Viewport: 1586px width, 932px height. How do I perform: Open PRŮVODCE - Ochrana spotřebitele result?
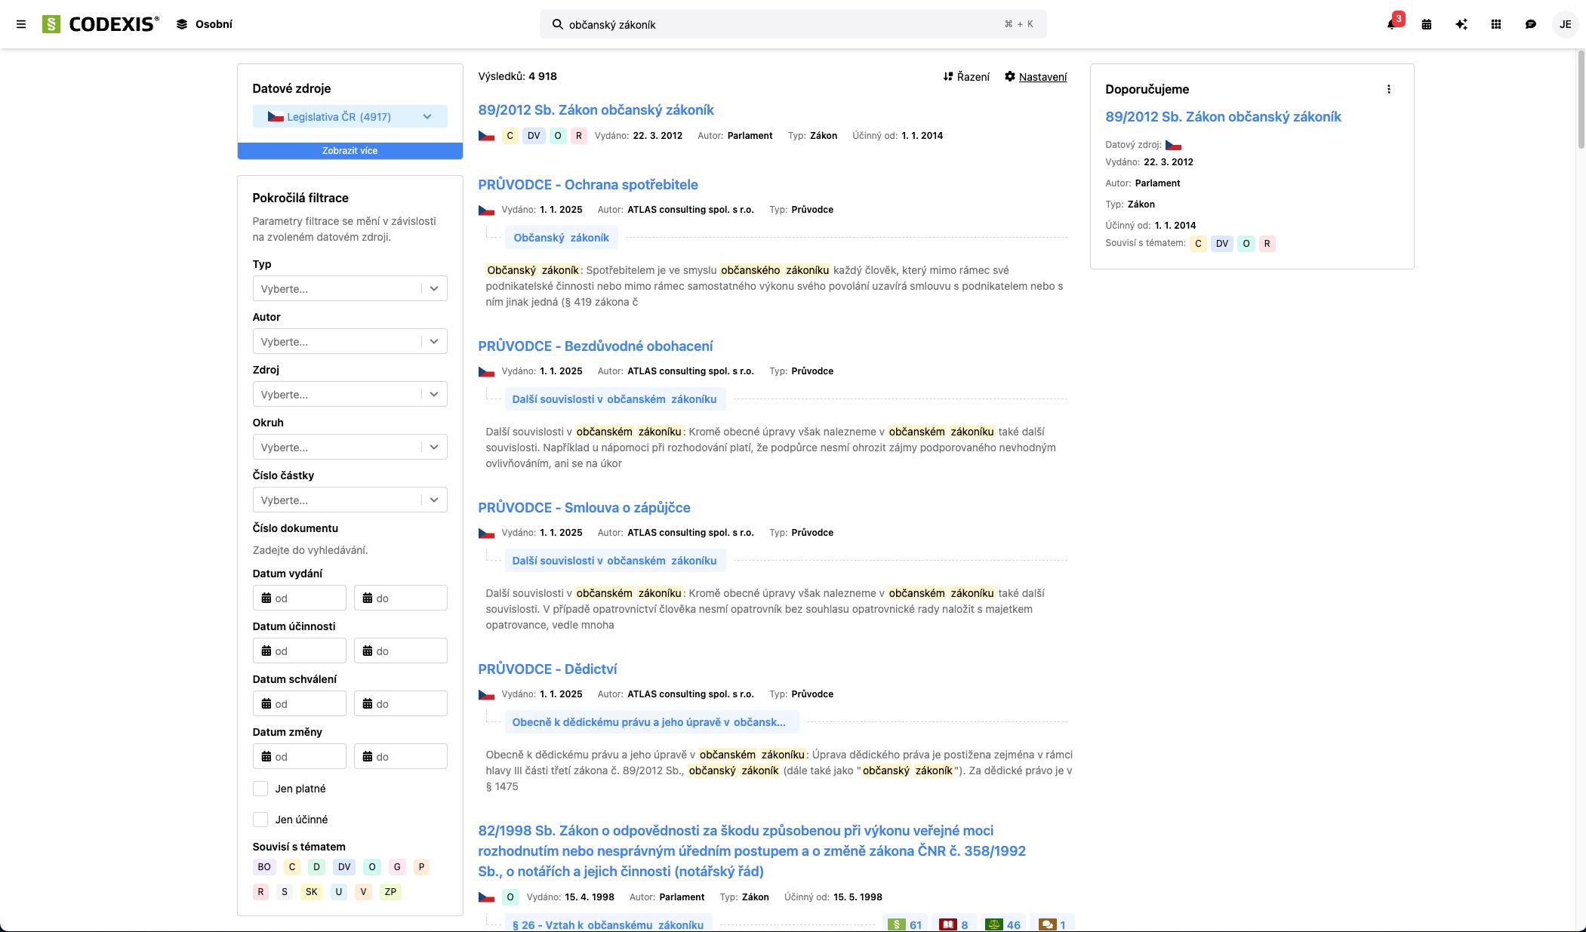point(588,185)
